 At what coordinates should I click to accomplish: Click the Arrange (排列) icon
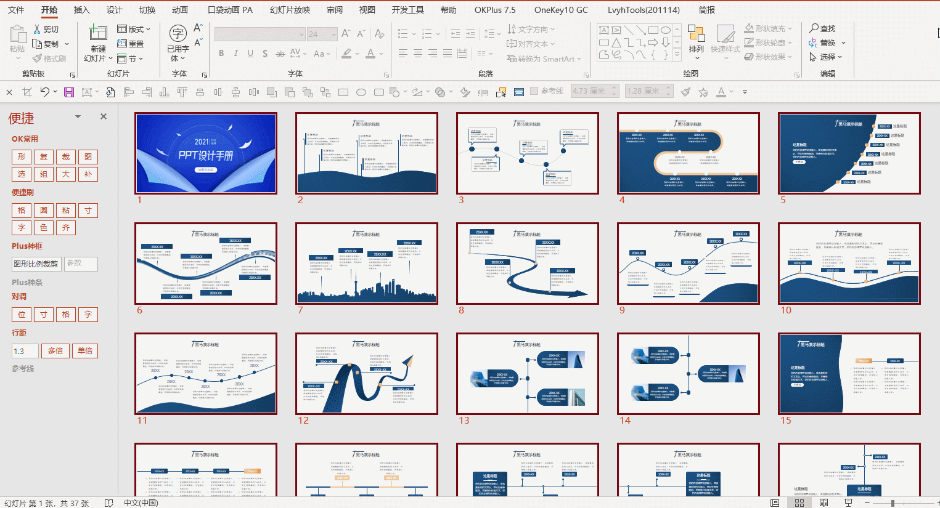697,33
